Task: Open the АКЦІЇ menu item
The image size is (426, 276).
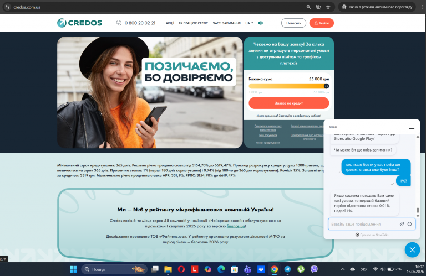Action: 170,23
